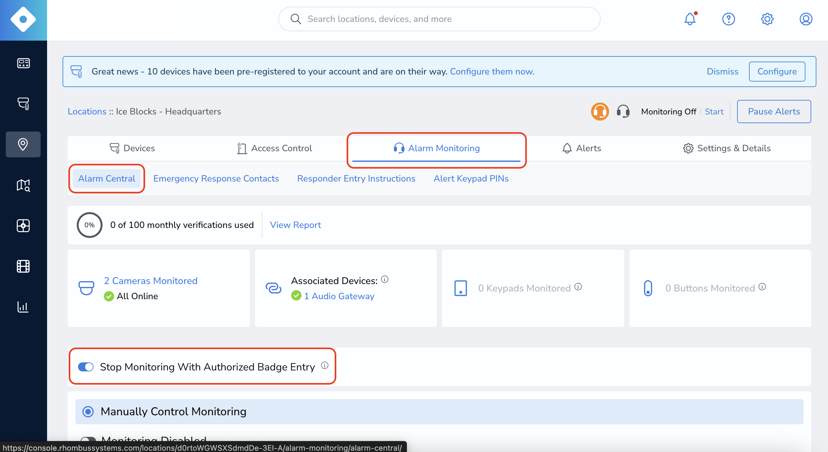Viewport: 828px width, 452px height.
Task: Click the Pause Alerts button
Action: click(x=774, y=111)
